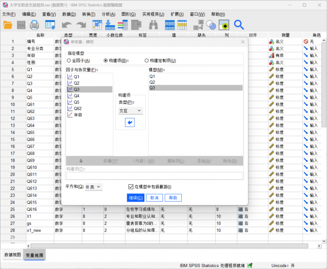Click the save disk toolbar icon
Screen dimensions: 327x269
click(21, 25)
